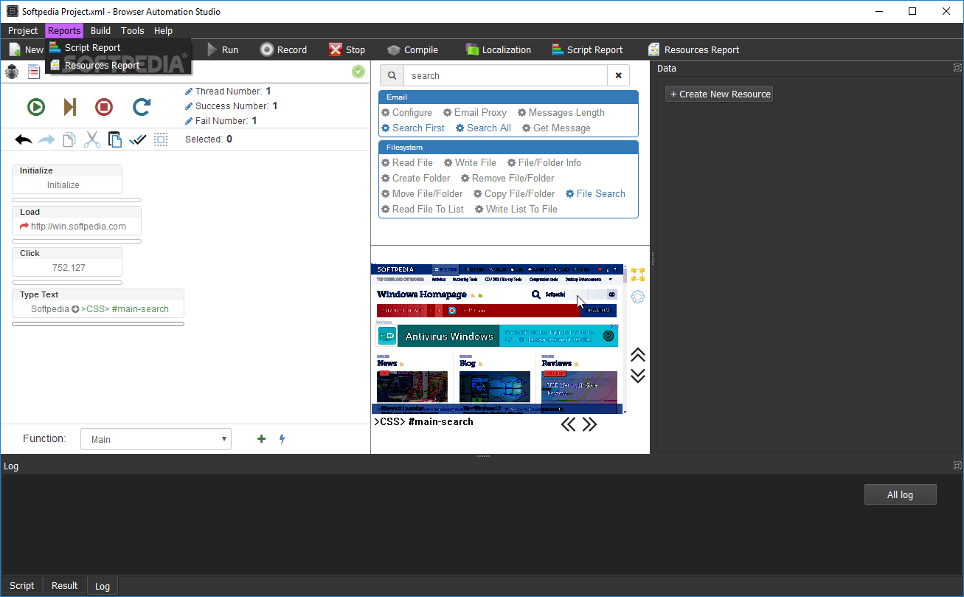Screen dimensions: 964x597
Task: Click the red Stop script circle icon
Action: point(104,107)
